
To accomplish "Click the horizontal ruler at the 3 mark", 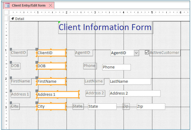I will [x=95, y=12].
